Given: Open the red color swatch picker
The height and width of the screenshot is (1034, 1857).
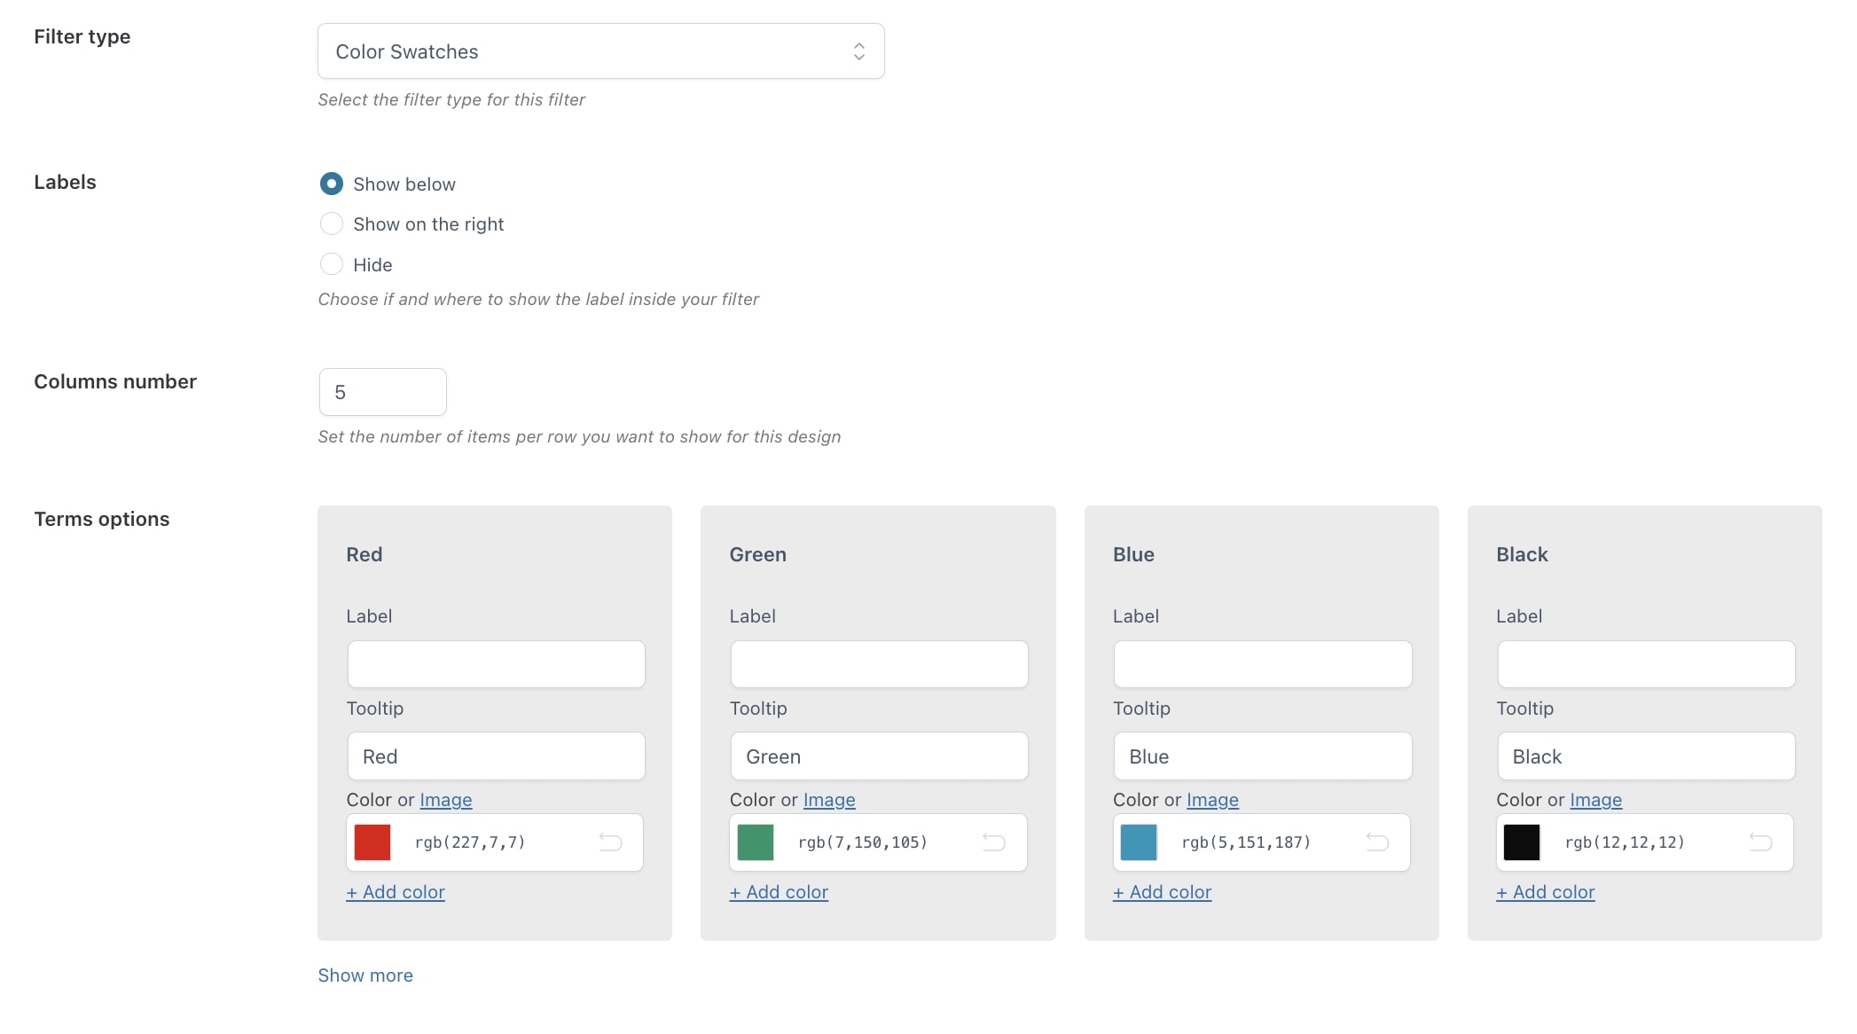Looking at the screenshot, I should click(372, 842).
